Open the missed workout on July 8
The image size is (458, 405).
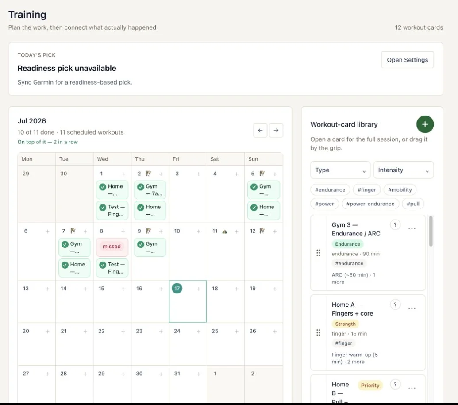click(x=112, y=247)
